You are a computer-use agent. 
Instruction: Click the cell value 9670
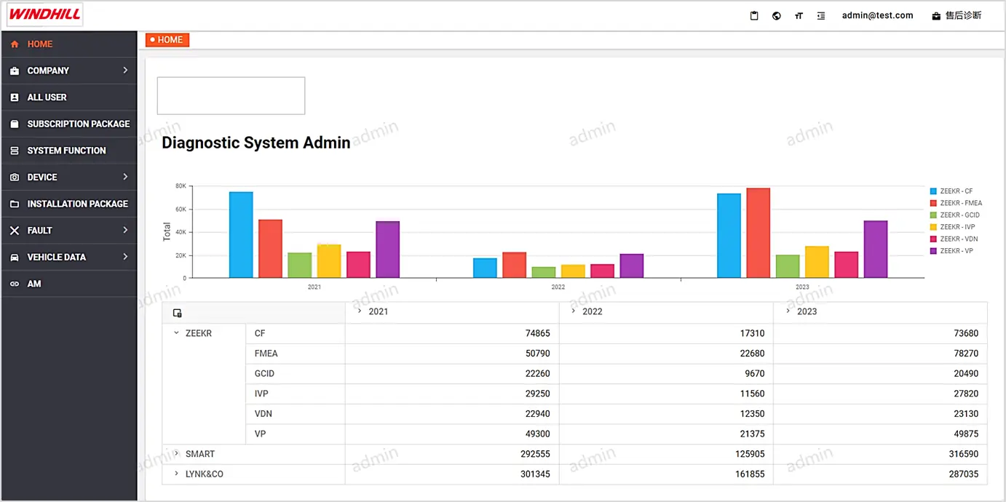coord(754,373)
